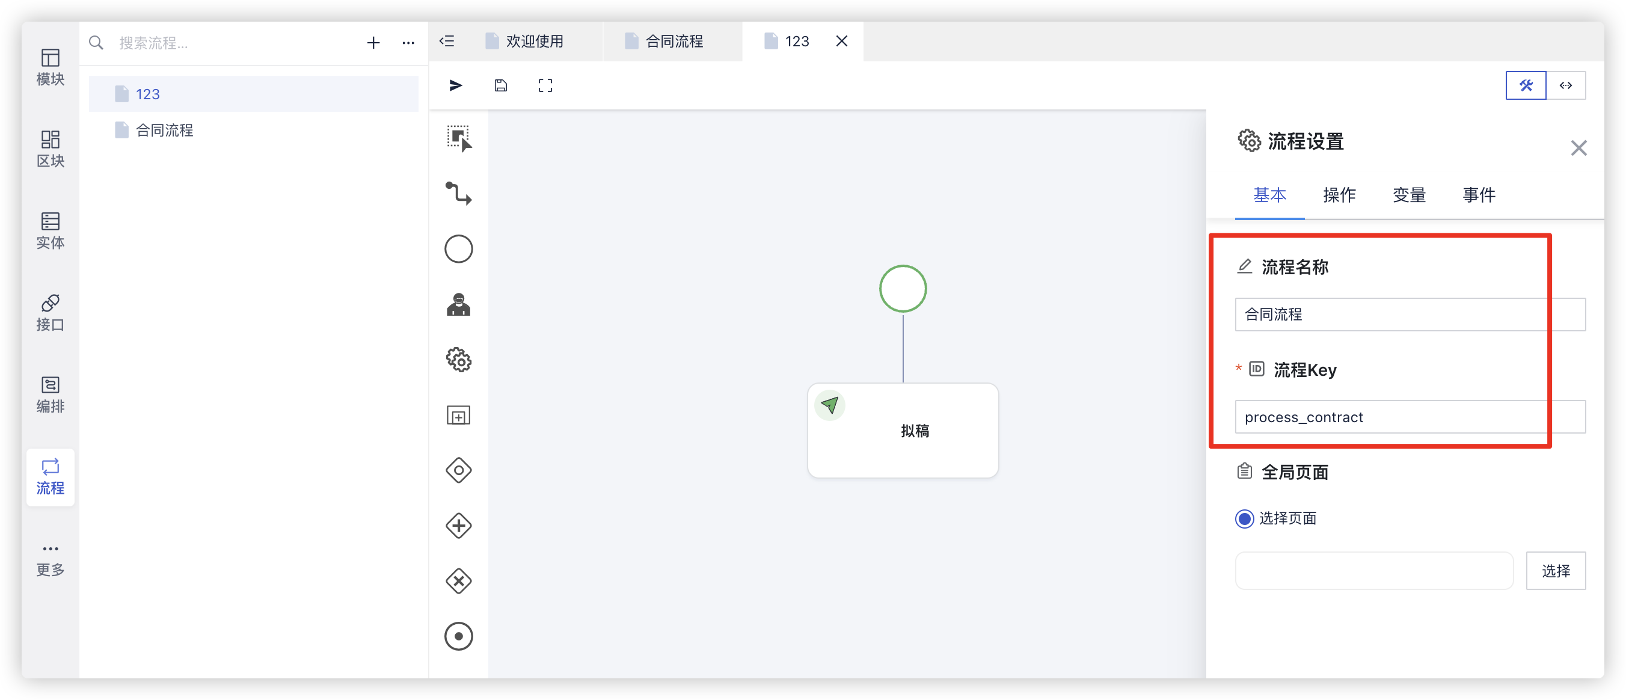Toggle fullscreen canvas mode
Viewport: 1626px width, 700px height.
(545, 86)
